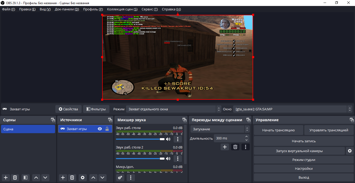Click Управлять трансляцией button

pyautogui.click(x=329, y=130)
